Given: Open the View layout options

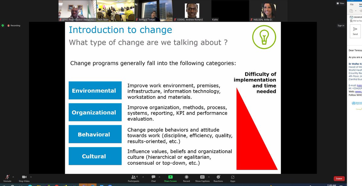Looking at the screenshot, I should pyautogui.click(x=341, y=3).
